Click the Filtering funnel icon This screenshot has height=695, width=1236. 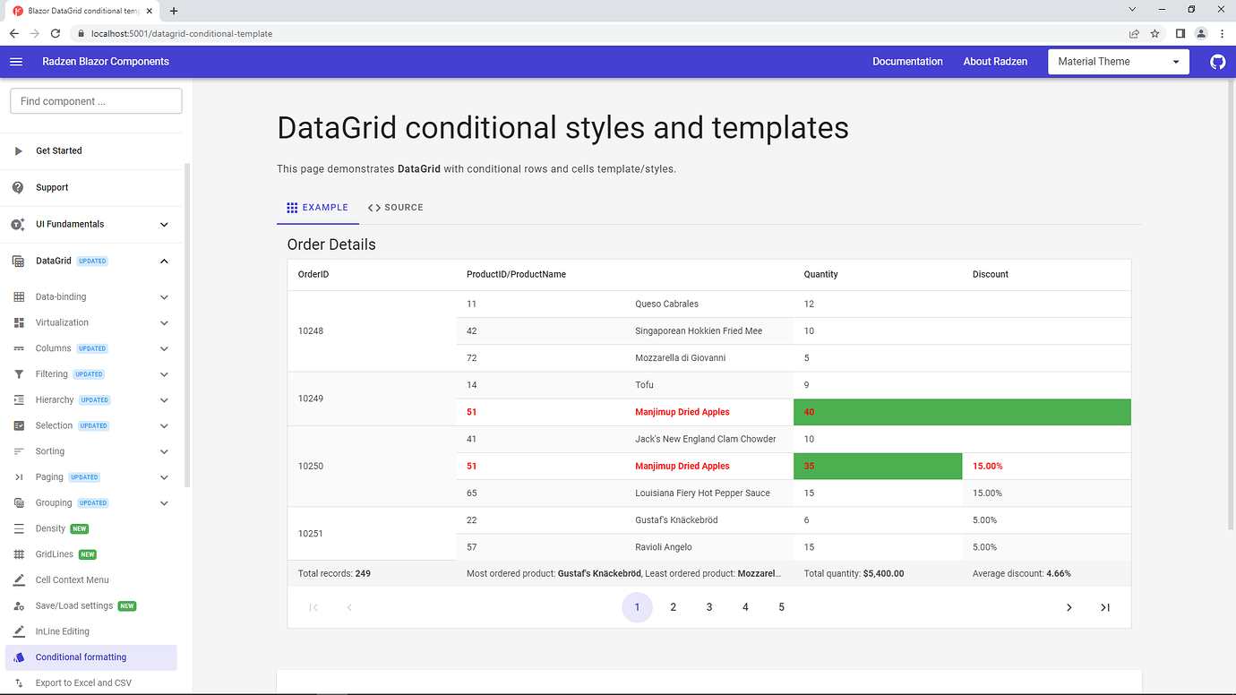(x=19, y=374)
